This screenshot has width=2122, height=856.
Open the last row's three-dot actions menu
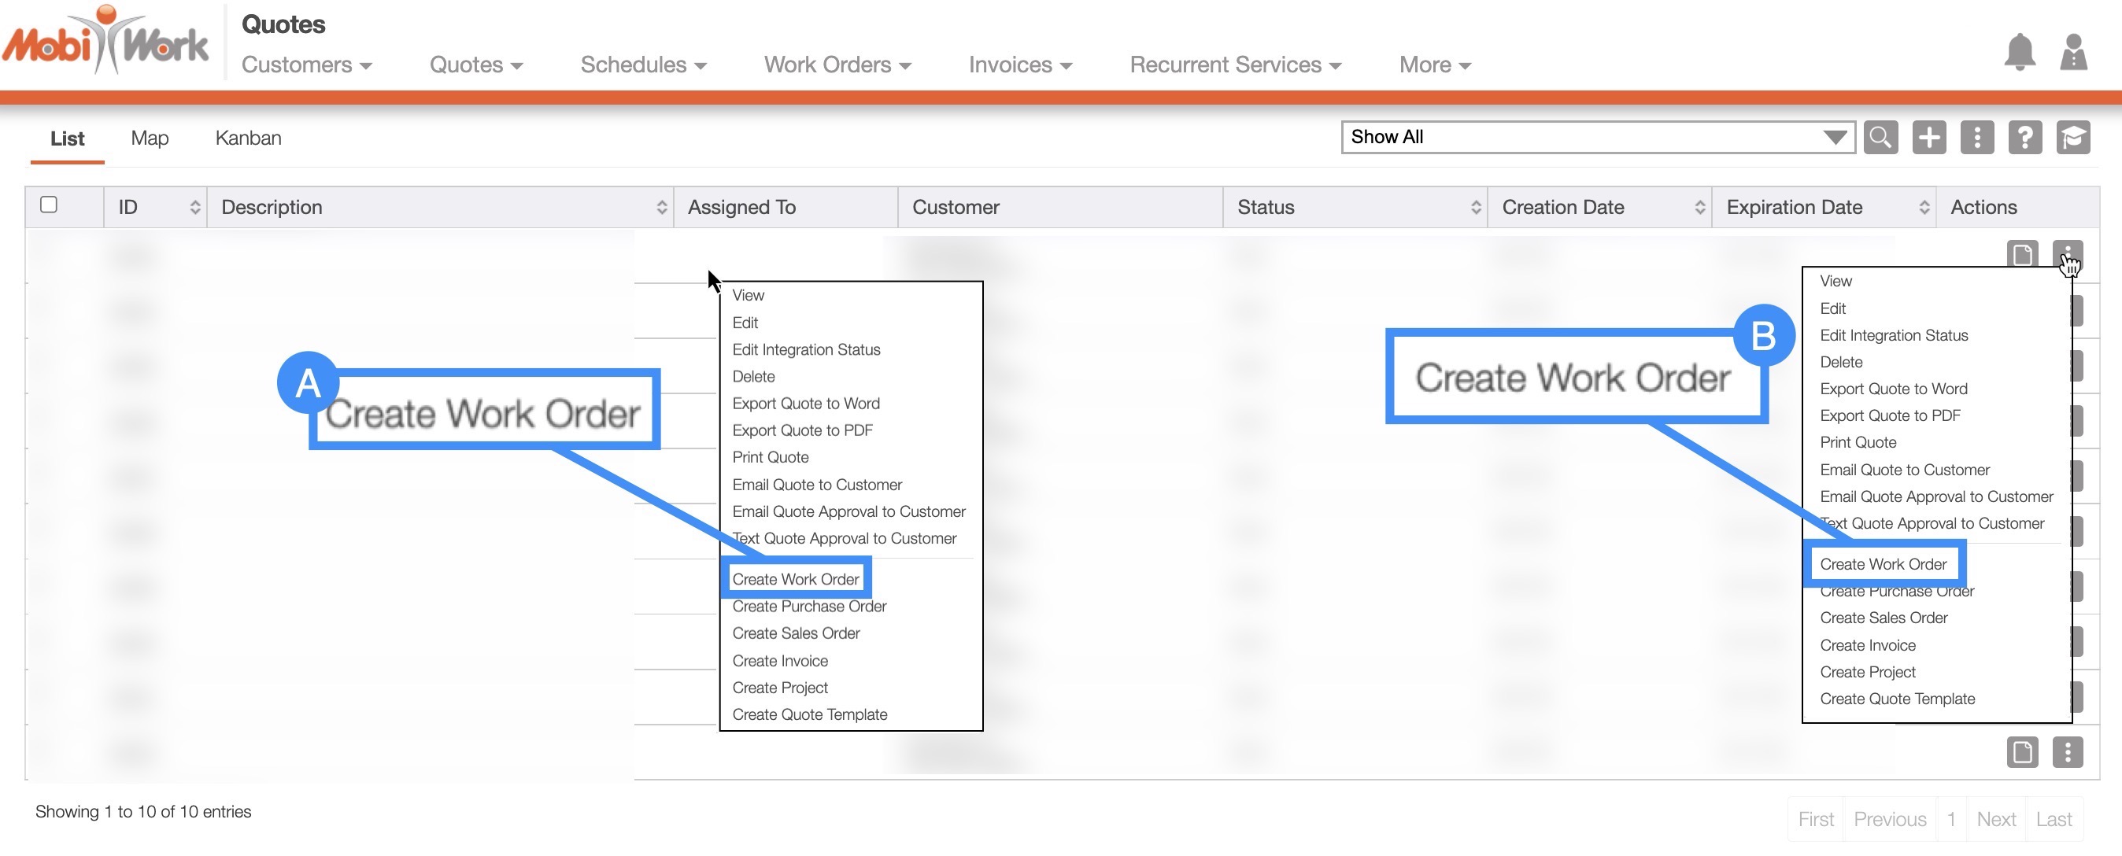pyautogui.click(x=2067, y=752)
